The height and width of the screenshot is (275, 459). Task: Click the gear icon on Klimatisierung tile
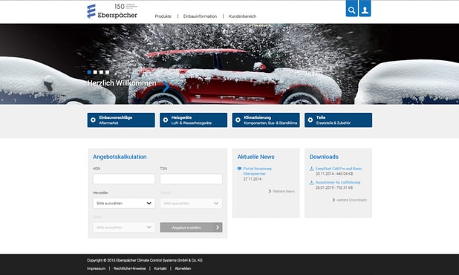(x=238, y=120)
